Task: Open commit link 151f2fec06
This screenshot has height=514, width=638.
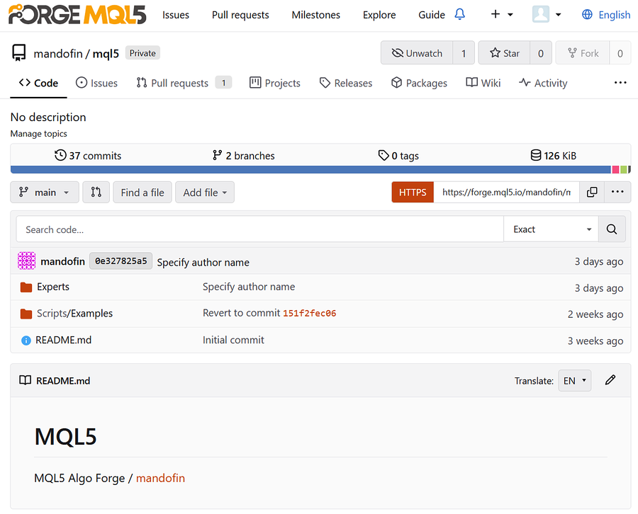Action: (x=310, y=313)
